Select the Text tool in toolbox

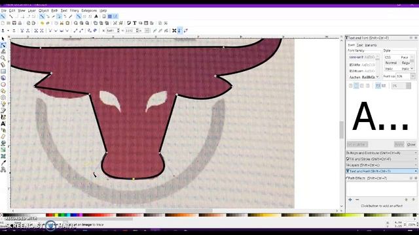click(3, 123)
